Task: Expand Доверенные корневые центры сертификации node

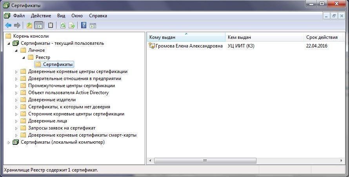Action: tap(16, 72)
